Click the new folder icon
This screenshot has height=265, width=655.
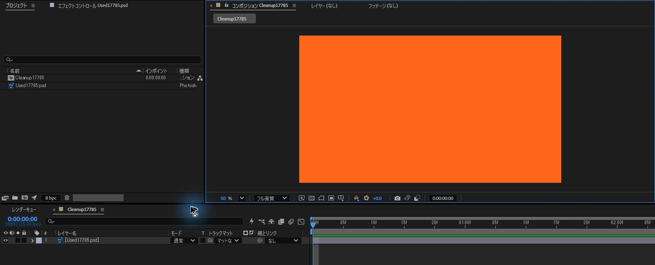pos(15,198)
